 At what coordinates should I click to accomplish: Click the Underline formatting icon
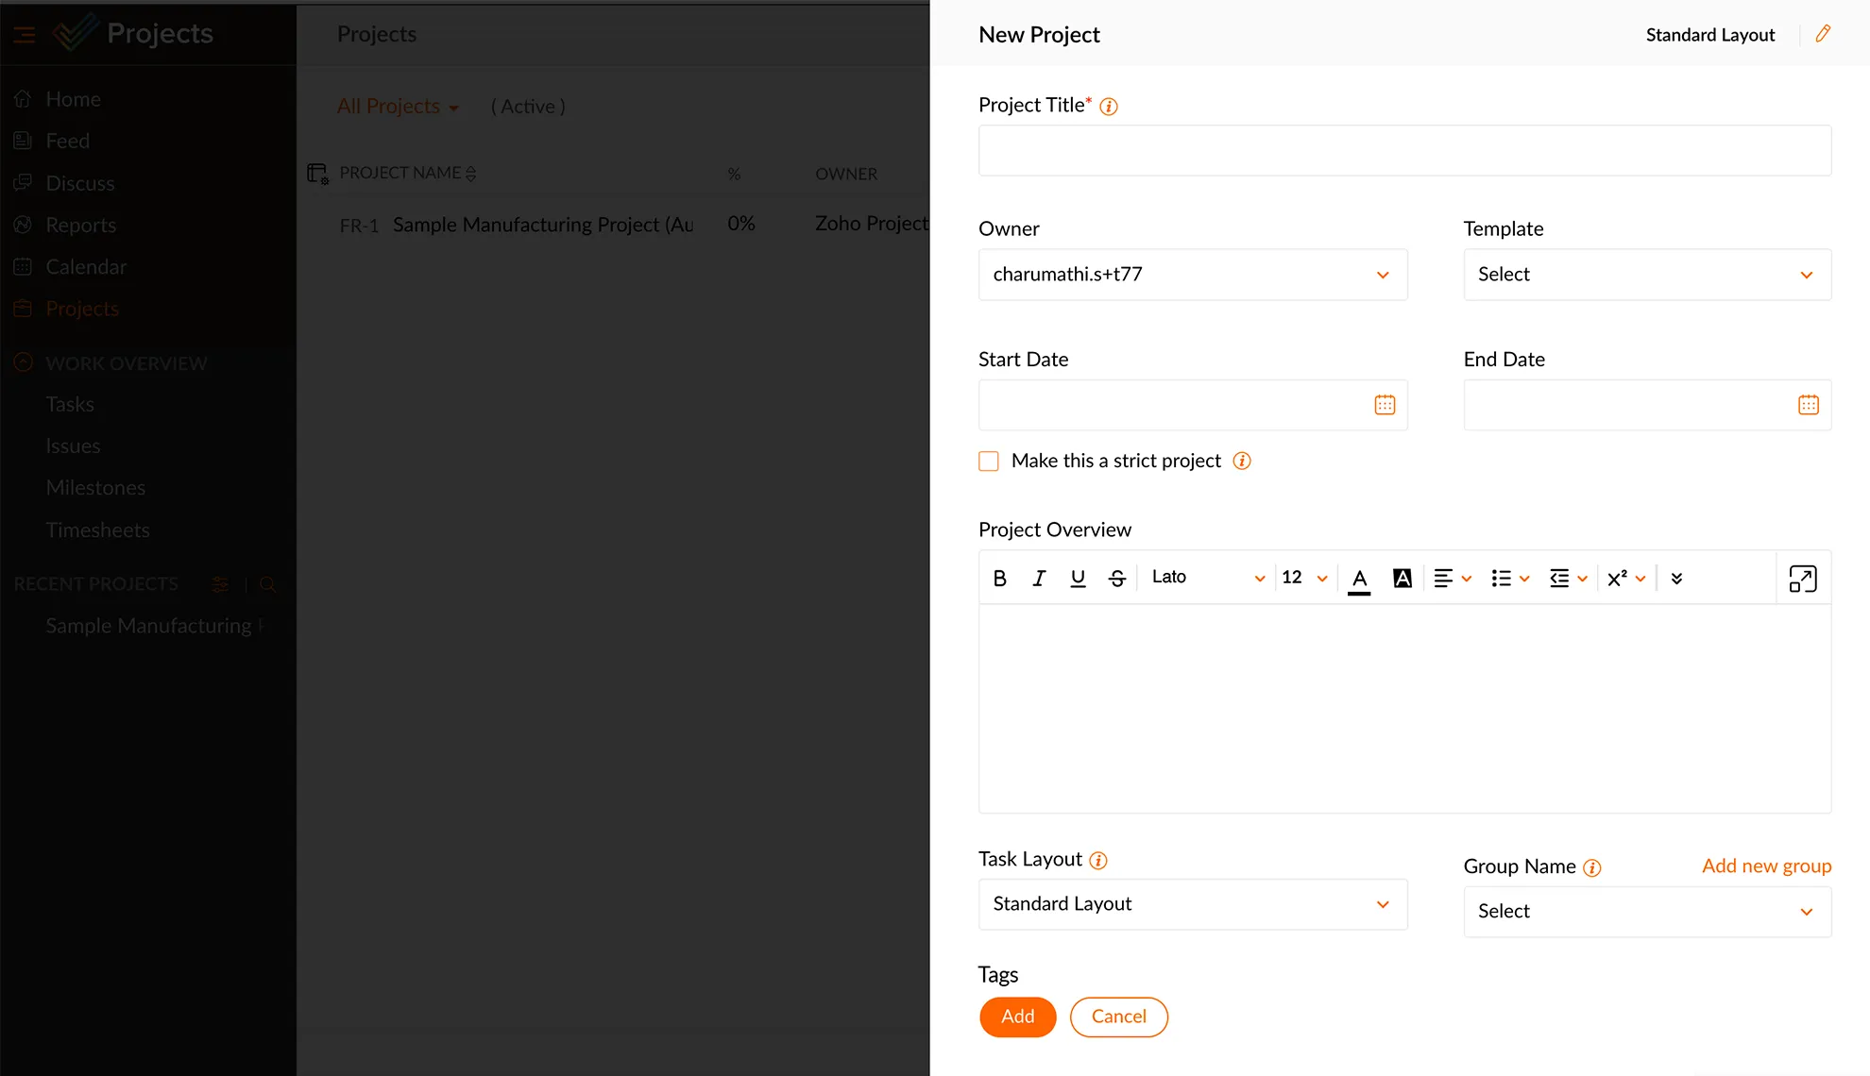1078,578
